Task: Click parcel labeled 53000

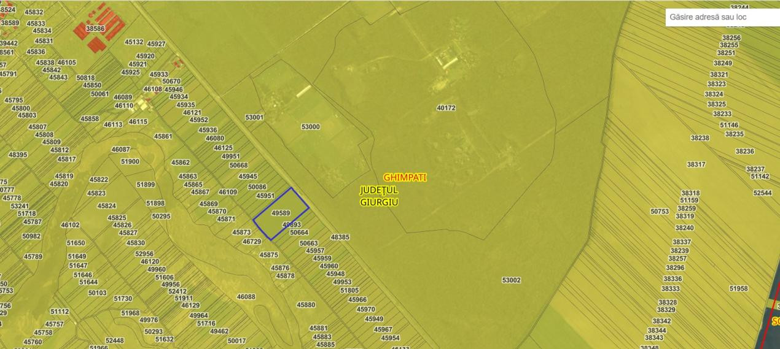Action: click(310, 127)
